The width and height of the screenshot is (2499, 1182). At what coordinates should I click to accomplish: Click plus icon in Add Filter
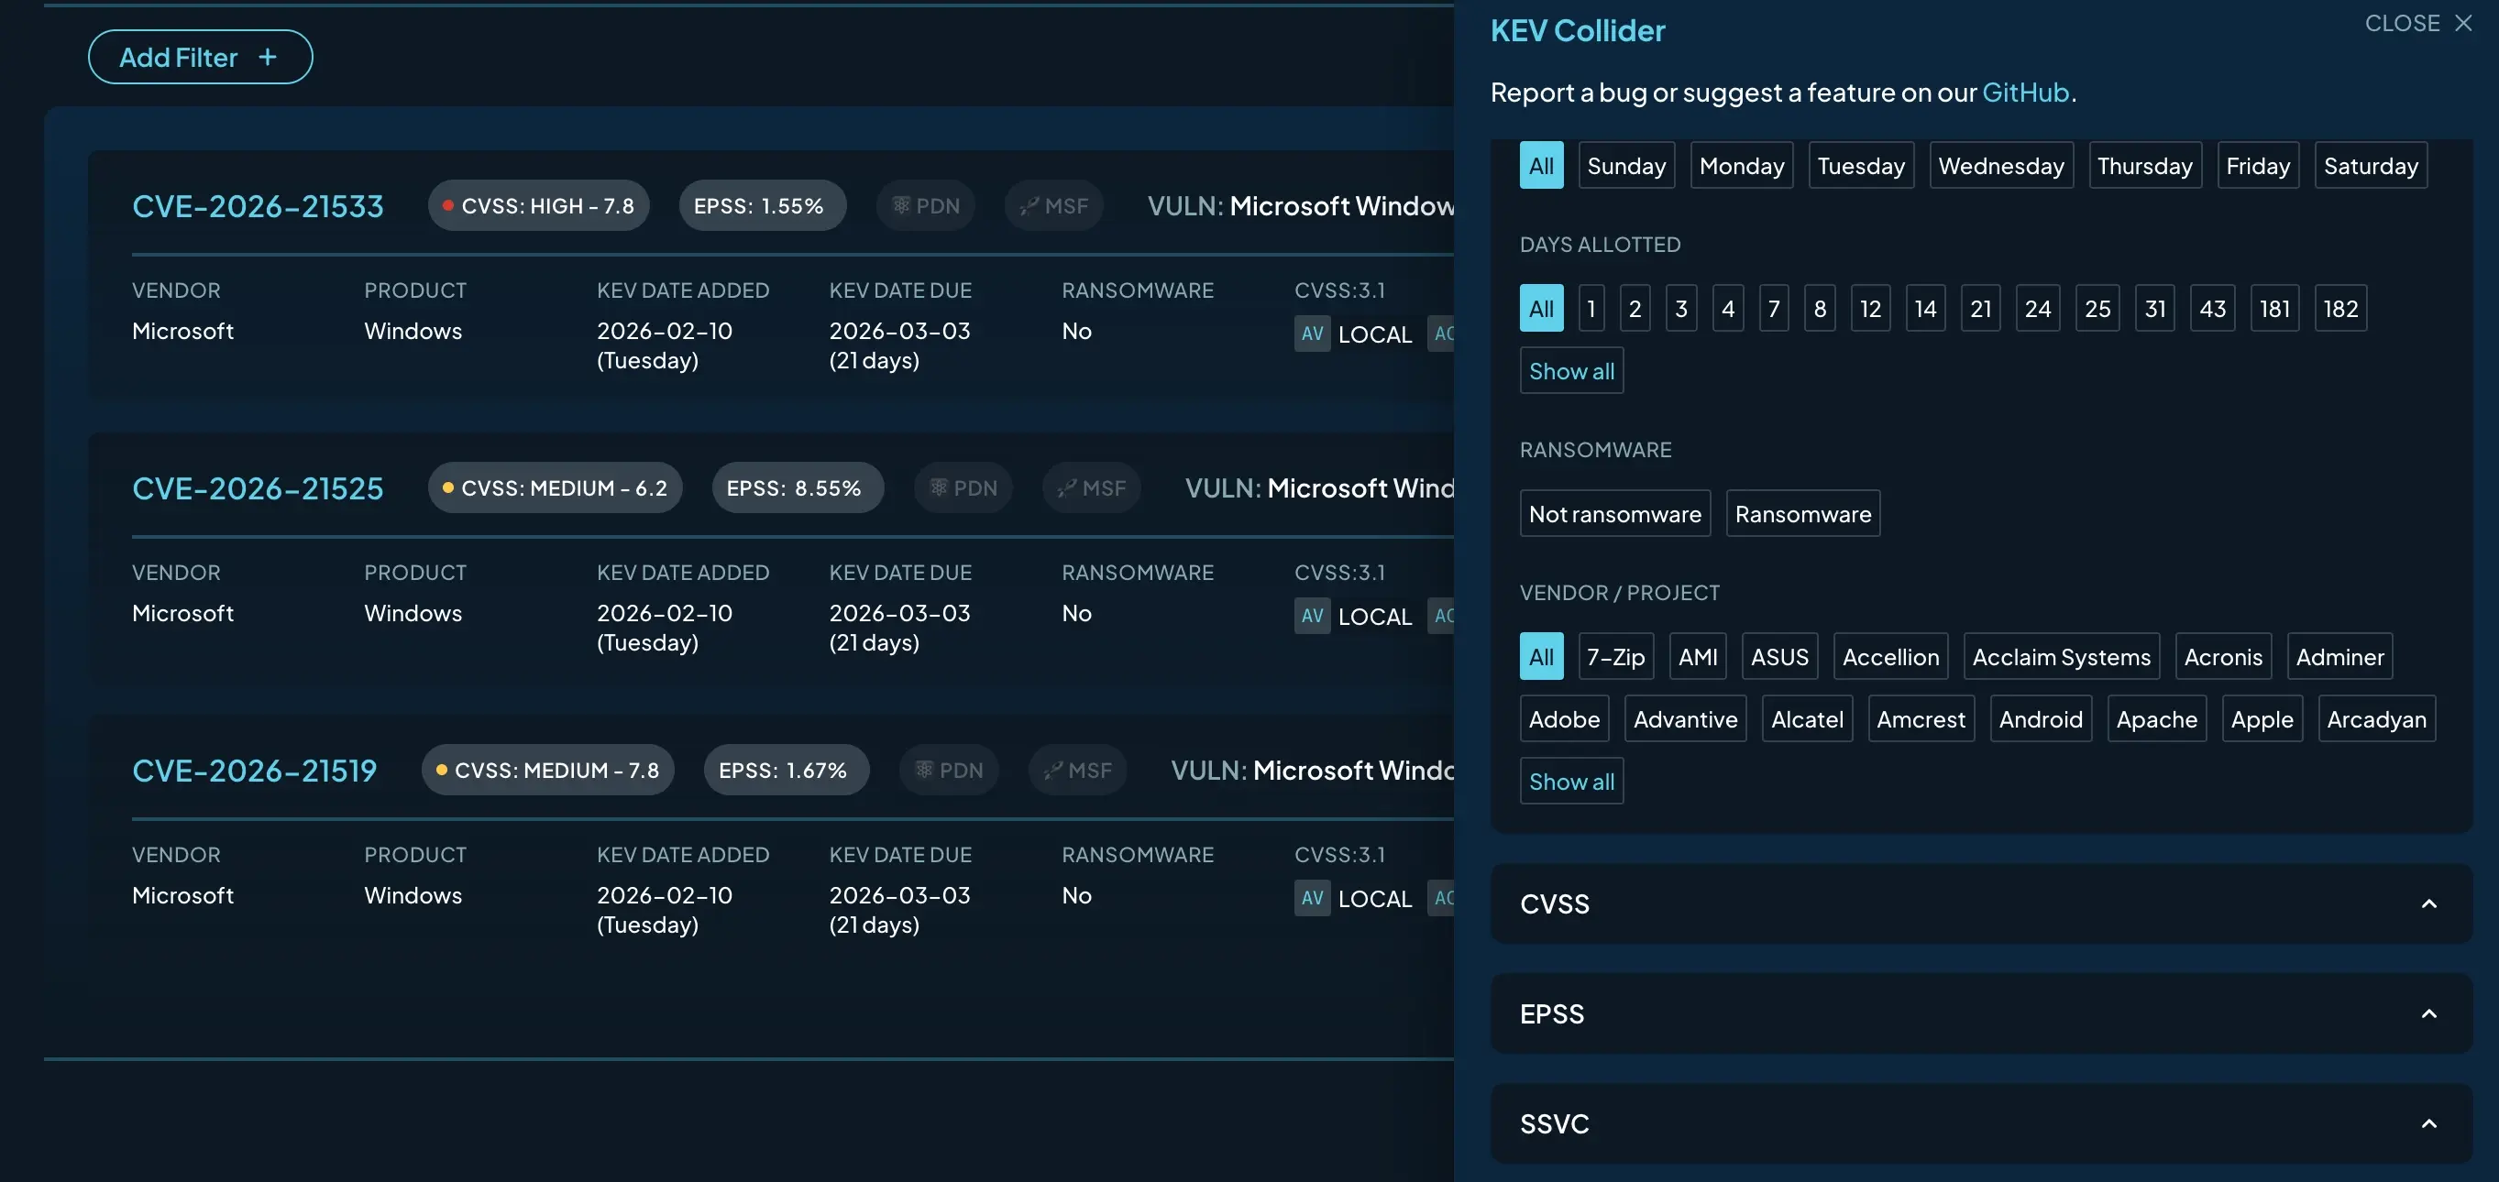click(x=268, y=57)
